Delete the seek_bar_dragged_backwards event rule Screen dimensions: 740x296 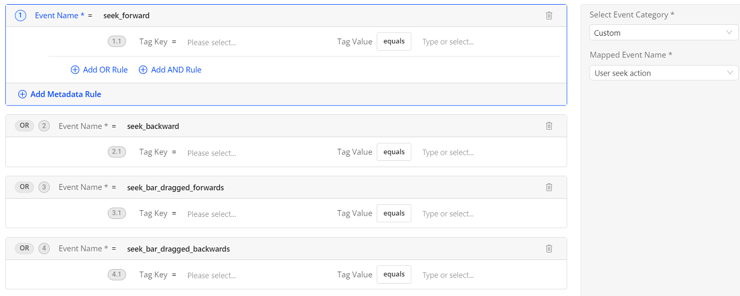pyautogui.click(x=549, y=248)
